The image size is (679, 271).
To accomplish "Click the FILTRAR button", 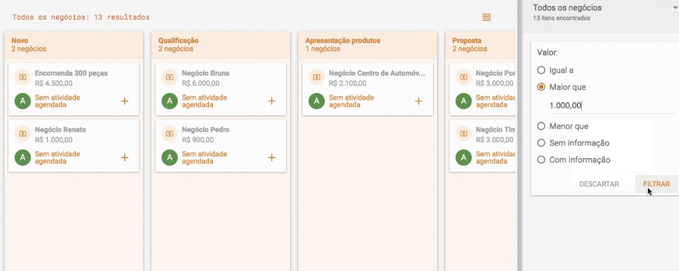I will tap(656, 184).
